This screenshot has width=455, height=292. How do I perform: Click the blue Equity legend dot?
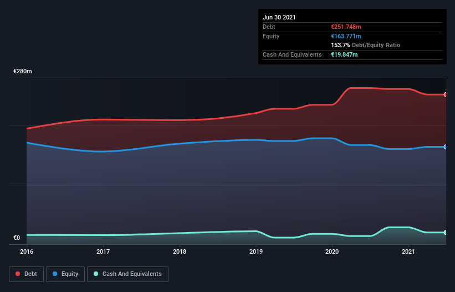pos(55,274)
